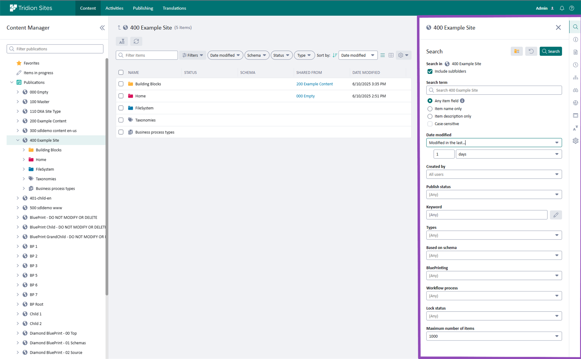Click the localize toolbar icon next to refresh
This screenshot has width=581, height=359.
tap(122, 41)
